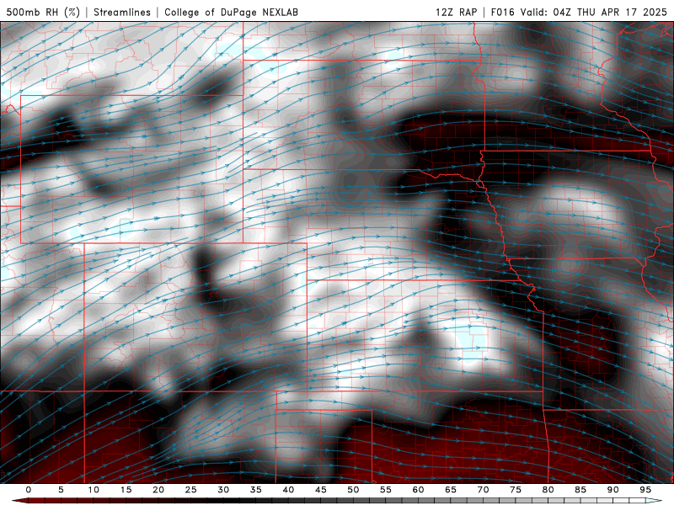
Task: Click the legend value '45'
Action: (x=321, y=490)
